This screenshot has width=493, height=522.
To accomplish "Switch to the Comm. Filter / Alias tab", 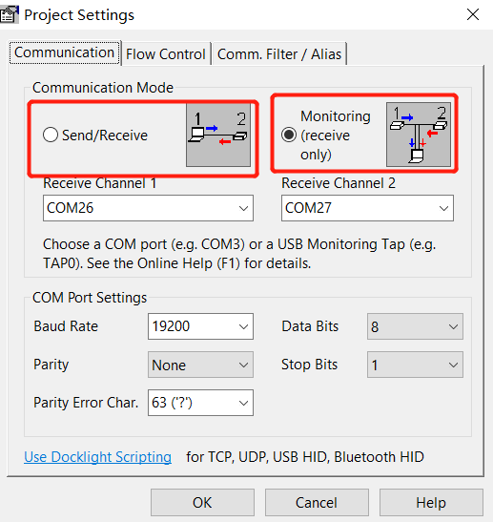I will coord(279,54).
